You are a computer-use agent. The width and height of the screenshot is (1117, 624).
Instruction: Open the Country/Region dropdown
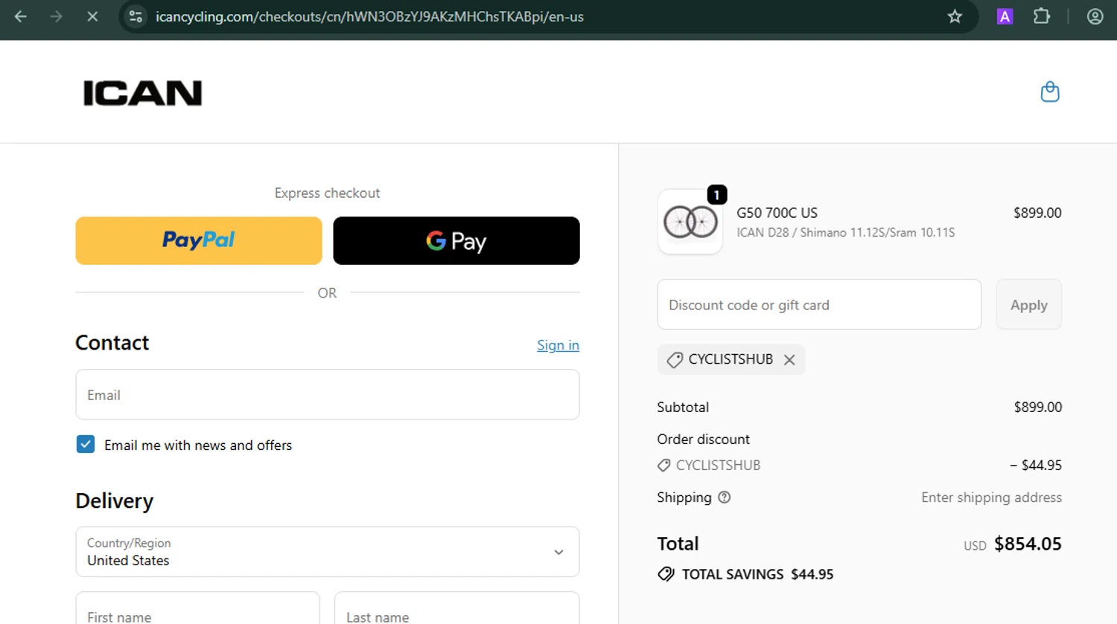click(x=328, y=552)
